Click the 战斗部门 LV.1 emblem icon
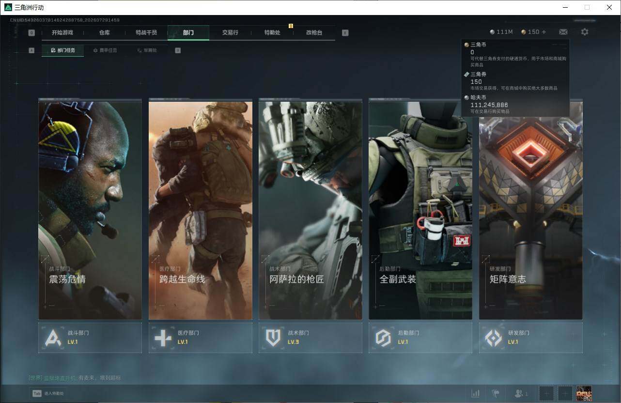The height and width of the screenshot is (403, 621). pos(53,338)
